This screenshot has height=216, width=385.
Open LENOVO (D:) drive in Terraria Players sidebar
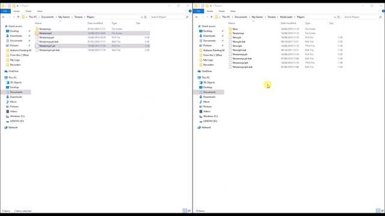[x=17, y=121]
